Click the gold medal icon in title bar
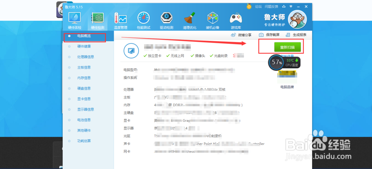The image size is (372, 169). 249,6
